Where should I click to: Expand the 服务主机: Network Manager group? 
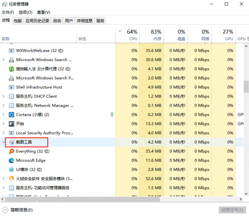4,106
